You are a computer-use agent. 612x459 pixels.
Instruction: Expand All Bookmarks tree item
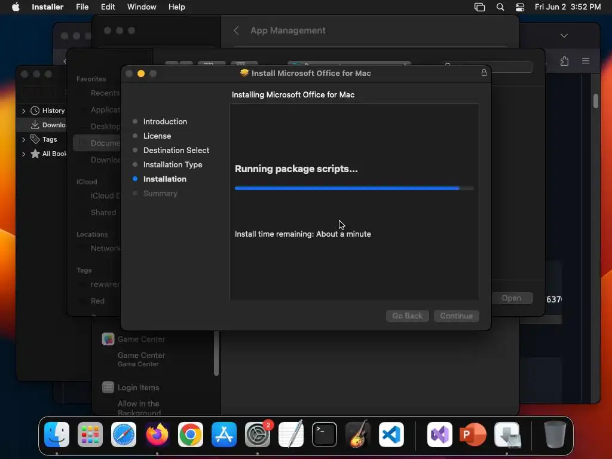click(23, 154)
